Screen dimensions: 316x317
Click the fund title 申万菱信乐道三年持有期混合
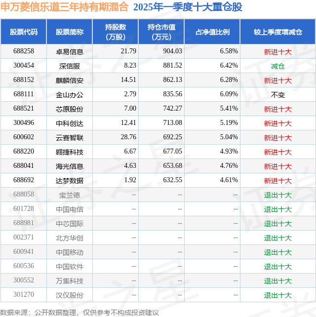[64, 7]
